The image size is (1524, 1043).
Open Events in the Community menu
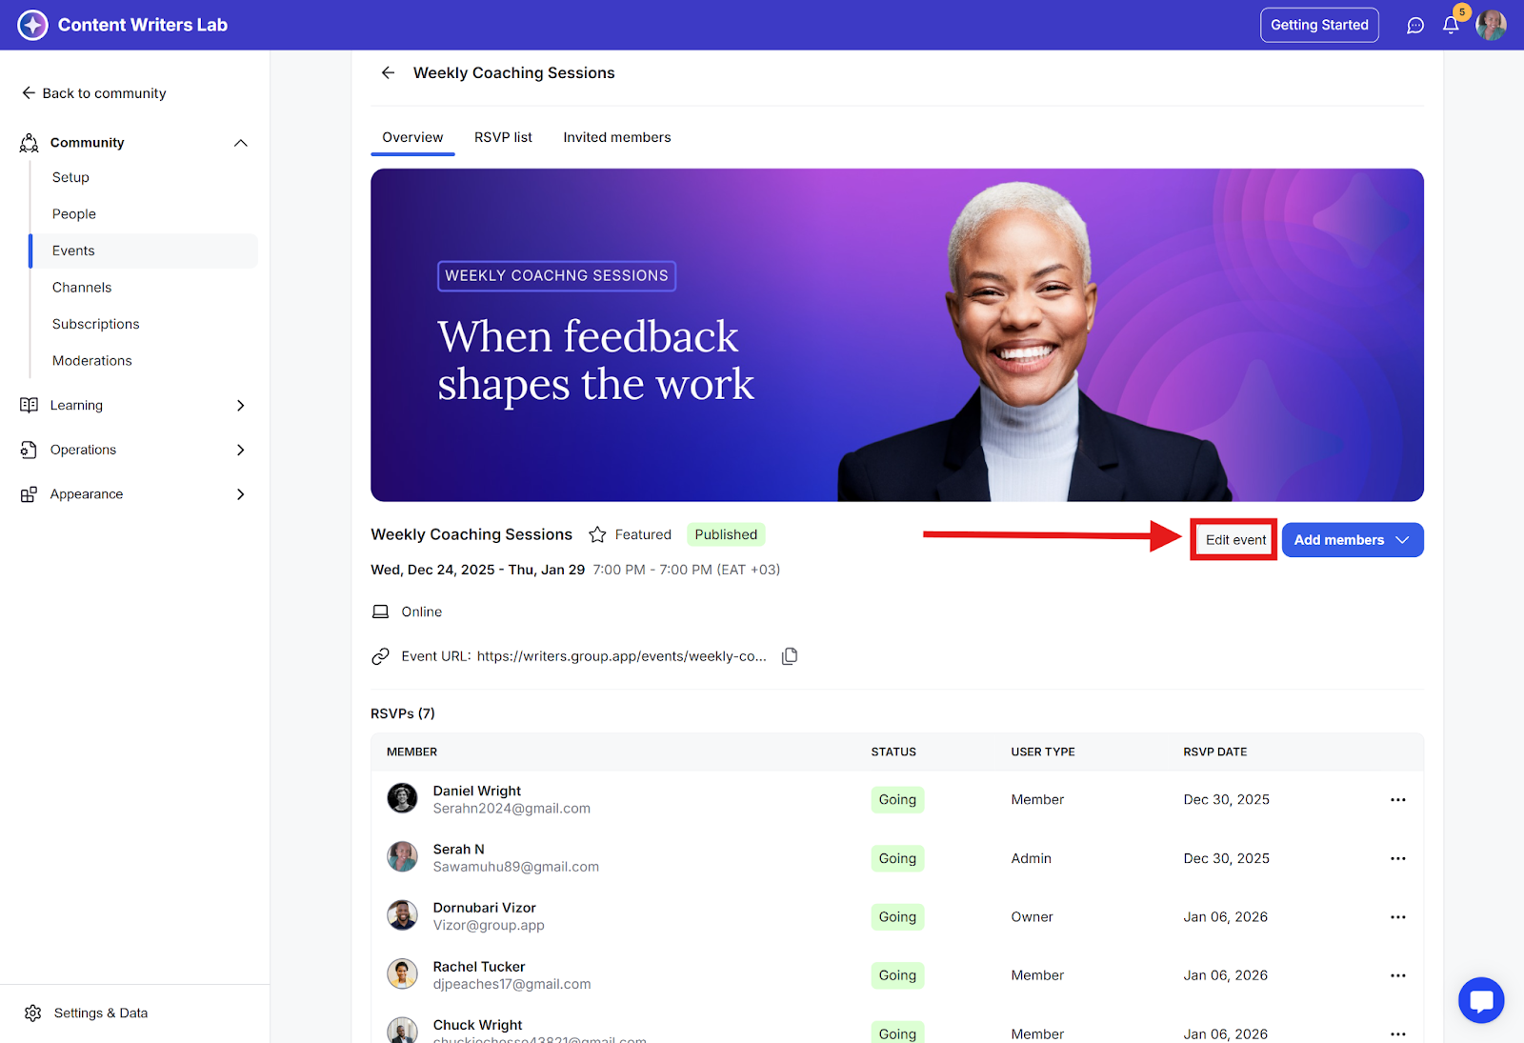click(144, 251)
